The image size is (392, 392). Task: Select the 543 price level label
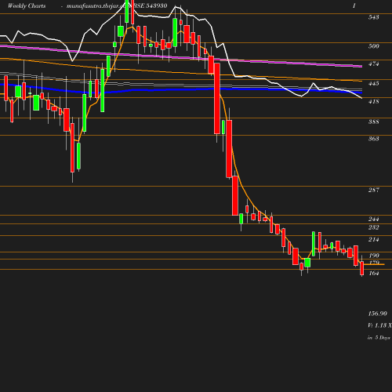[x=373, y=17]
